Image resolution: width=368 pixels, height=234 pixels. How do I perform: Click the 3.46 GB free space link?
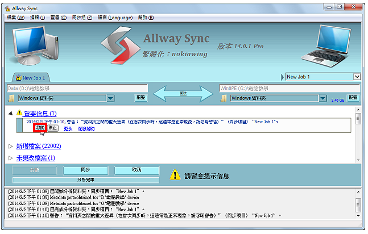pos(338,101)
